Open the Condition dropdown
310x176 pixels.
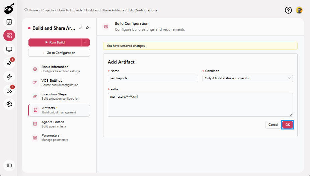click(x=247, y=78)
